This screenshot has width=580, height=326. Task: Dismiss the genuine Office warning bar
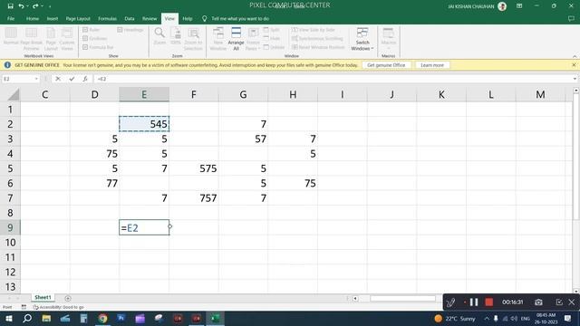pyautogui.click(x=574, y=65)
